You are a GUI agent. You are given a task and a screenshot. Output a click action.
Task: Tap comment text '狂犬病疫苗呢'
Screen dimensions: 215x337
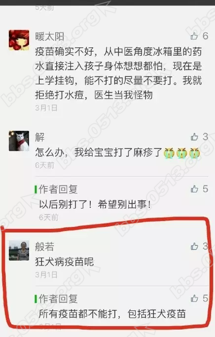tap(65, 262)
